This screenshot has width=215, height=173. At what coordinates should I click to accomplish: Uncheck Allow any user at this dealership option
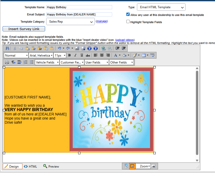(x=128, y=14)
